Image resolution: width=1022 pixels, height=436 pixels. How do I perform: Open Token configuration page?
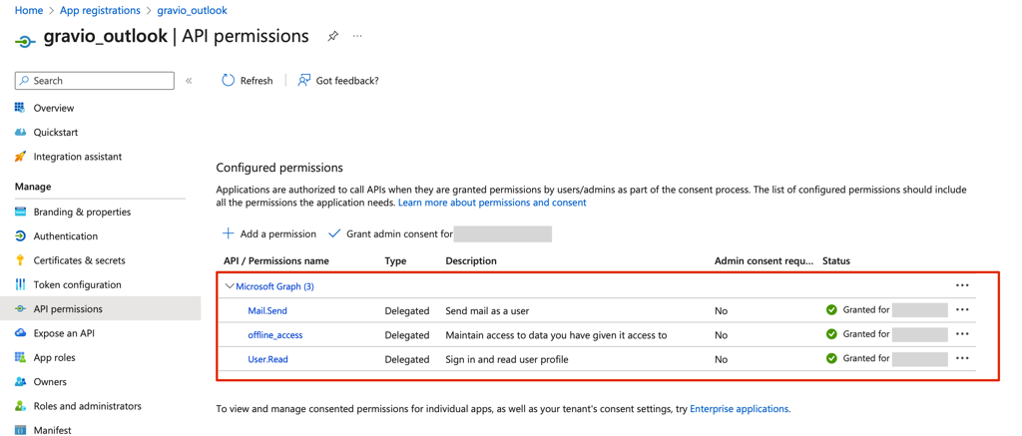point(78,284)
